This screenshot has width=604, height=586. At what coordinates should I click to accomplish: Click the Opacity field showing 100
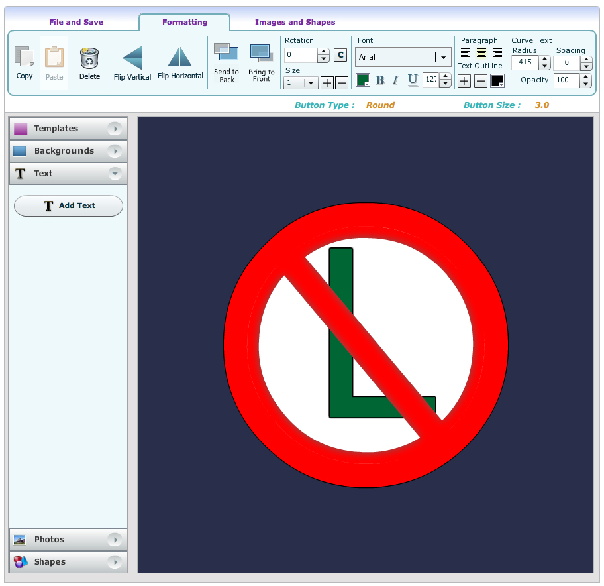567,80
